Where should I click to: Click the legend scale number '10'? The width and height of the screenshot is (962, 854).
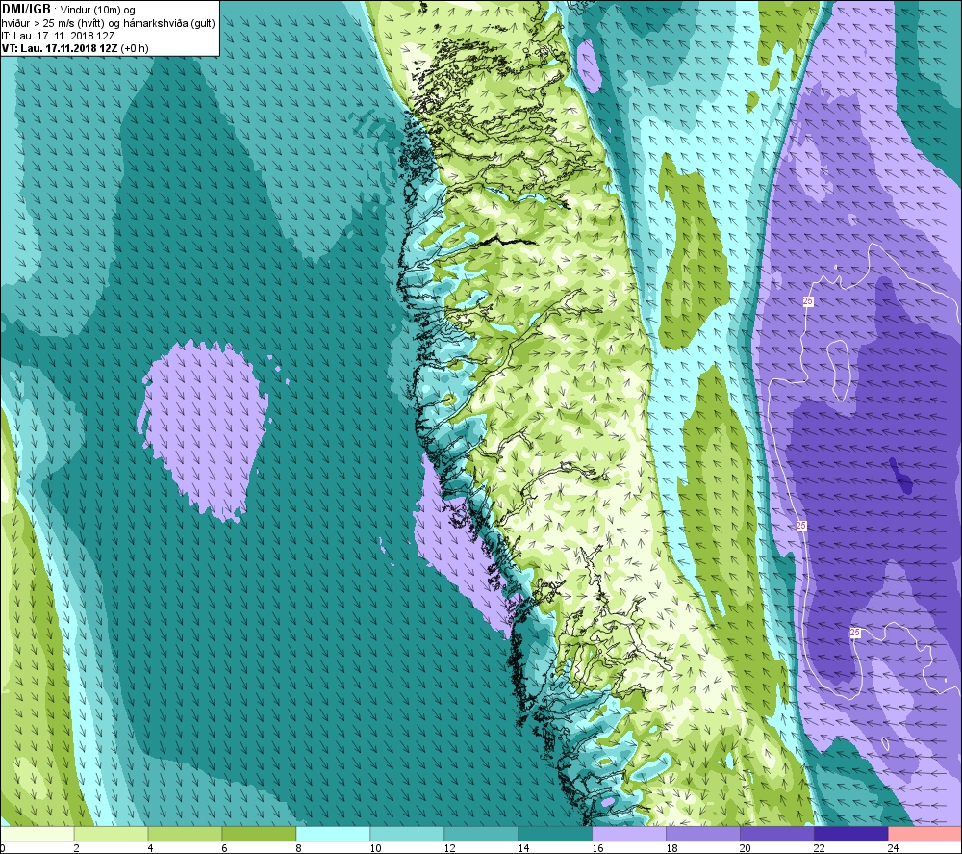point(375,848)
